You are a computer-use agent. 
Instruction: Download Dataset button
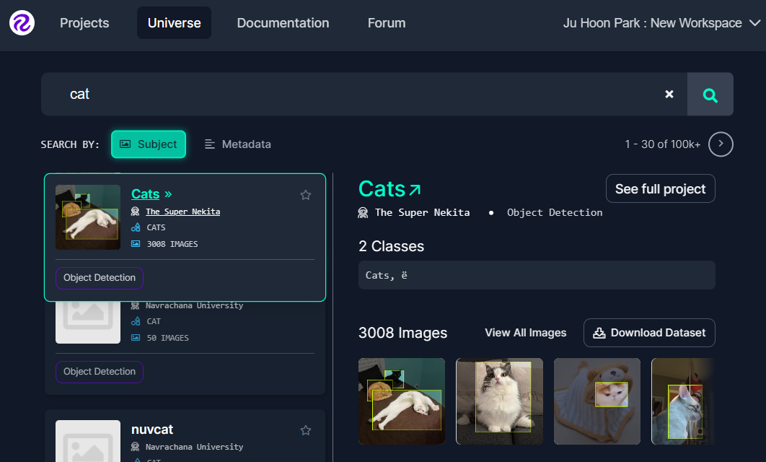coord(649,333)
